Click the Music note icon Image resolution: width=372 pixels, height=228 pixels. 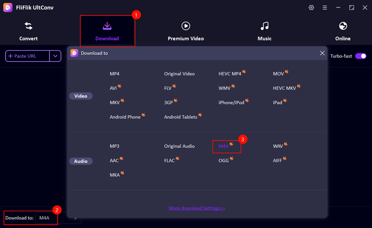coord(265,26)
